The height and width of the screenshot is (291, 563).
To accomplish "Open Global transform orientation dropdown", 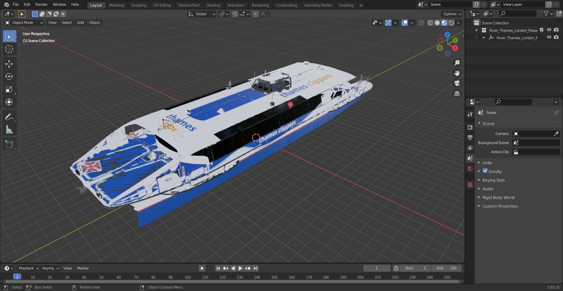I will pos(202,14).
